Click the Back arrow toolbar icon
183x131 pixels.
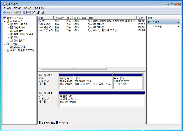5,13
